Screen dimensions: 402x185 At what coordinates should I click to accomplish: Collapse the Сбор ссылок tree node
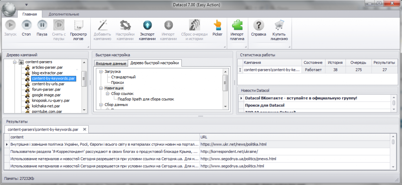108,94
